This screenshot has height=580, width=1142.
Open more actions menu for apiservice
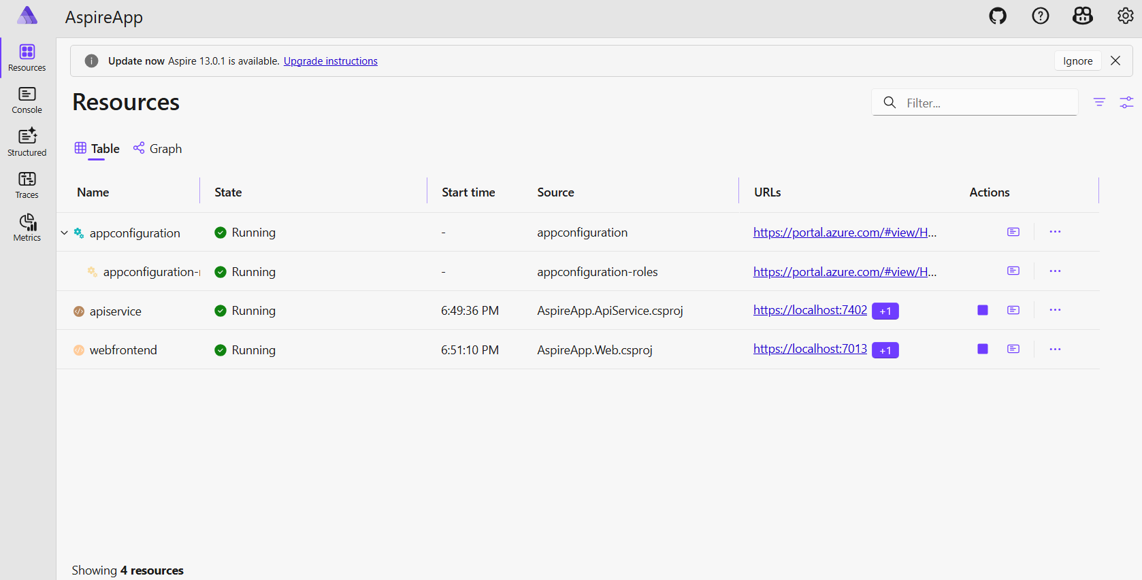pos(1055,310)
